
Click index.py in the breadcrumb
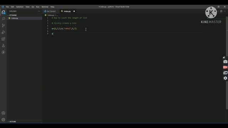click(51, 15)
